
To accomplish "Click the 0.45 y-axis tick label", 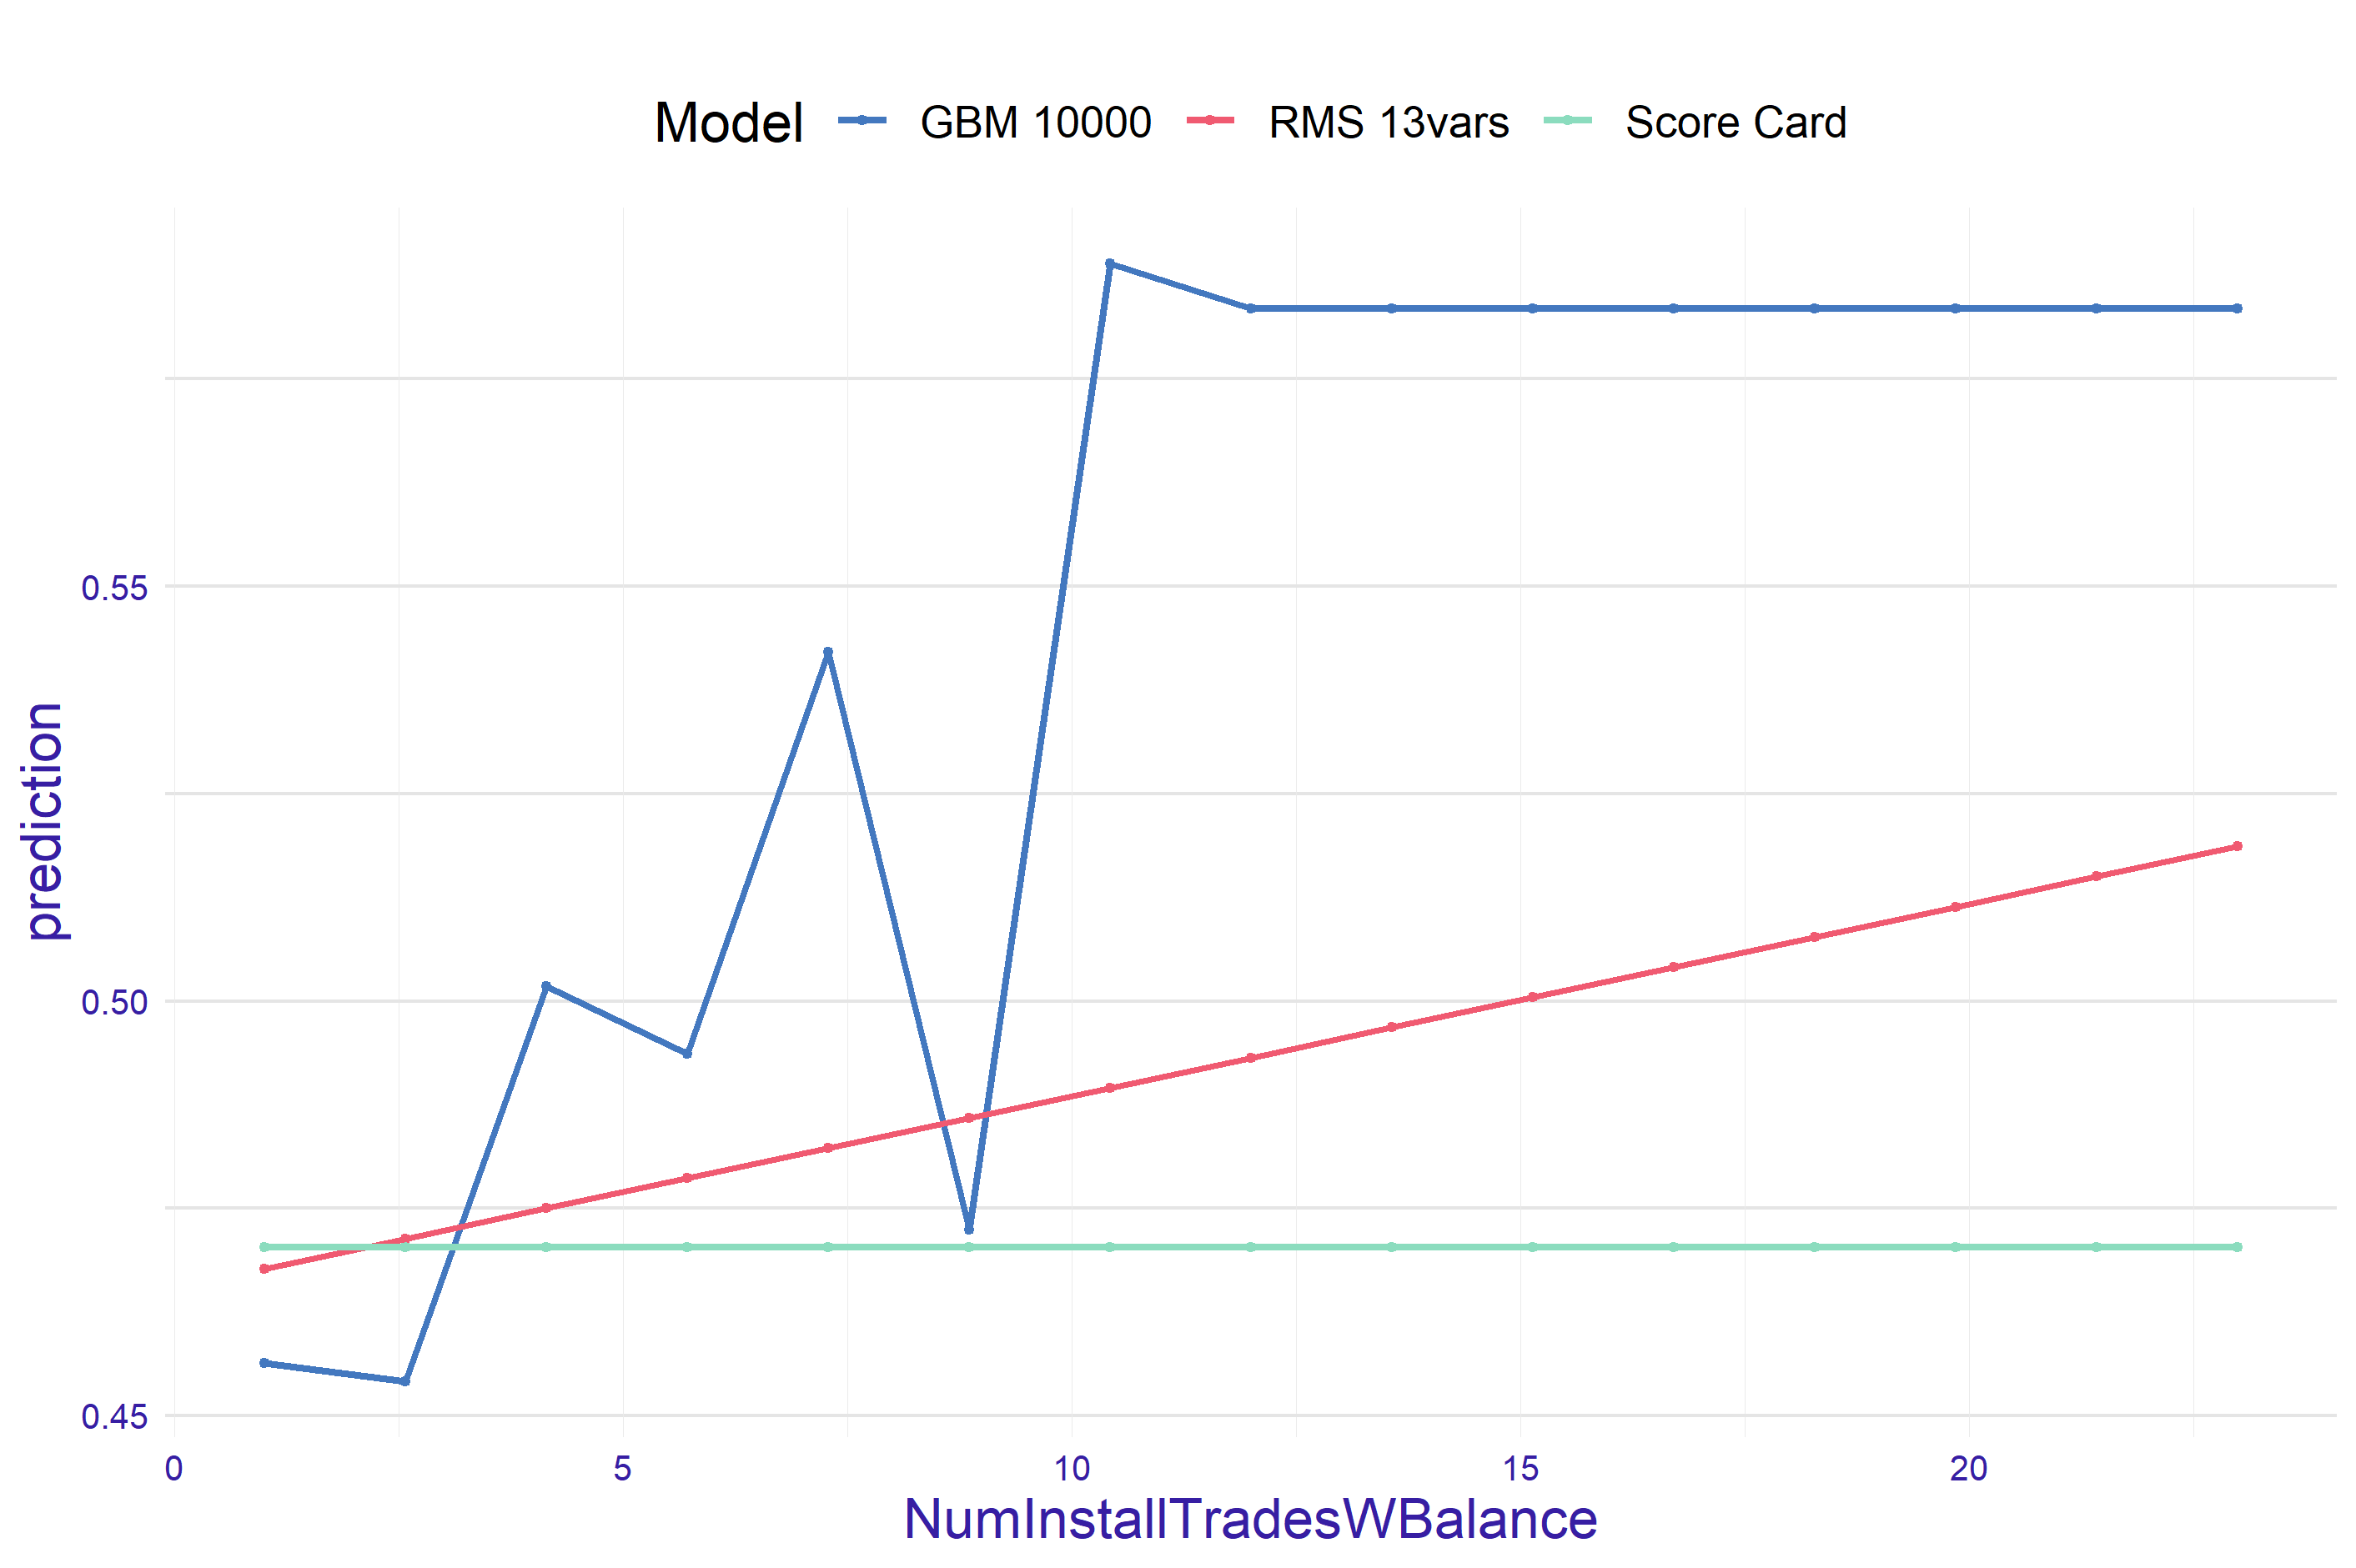I will [x=114, y=1417].
